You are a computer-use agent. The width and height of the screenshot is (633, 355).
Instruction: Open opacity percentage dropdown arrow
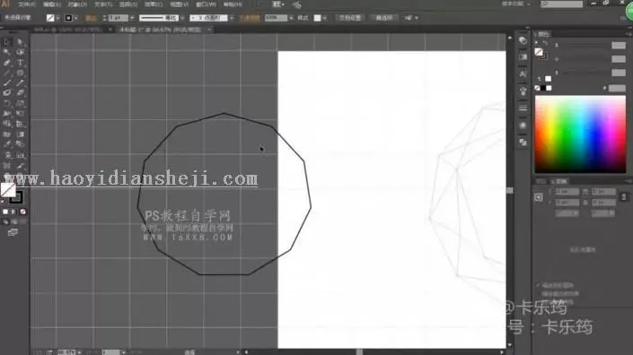291,18
